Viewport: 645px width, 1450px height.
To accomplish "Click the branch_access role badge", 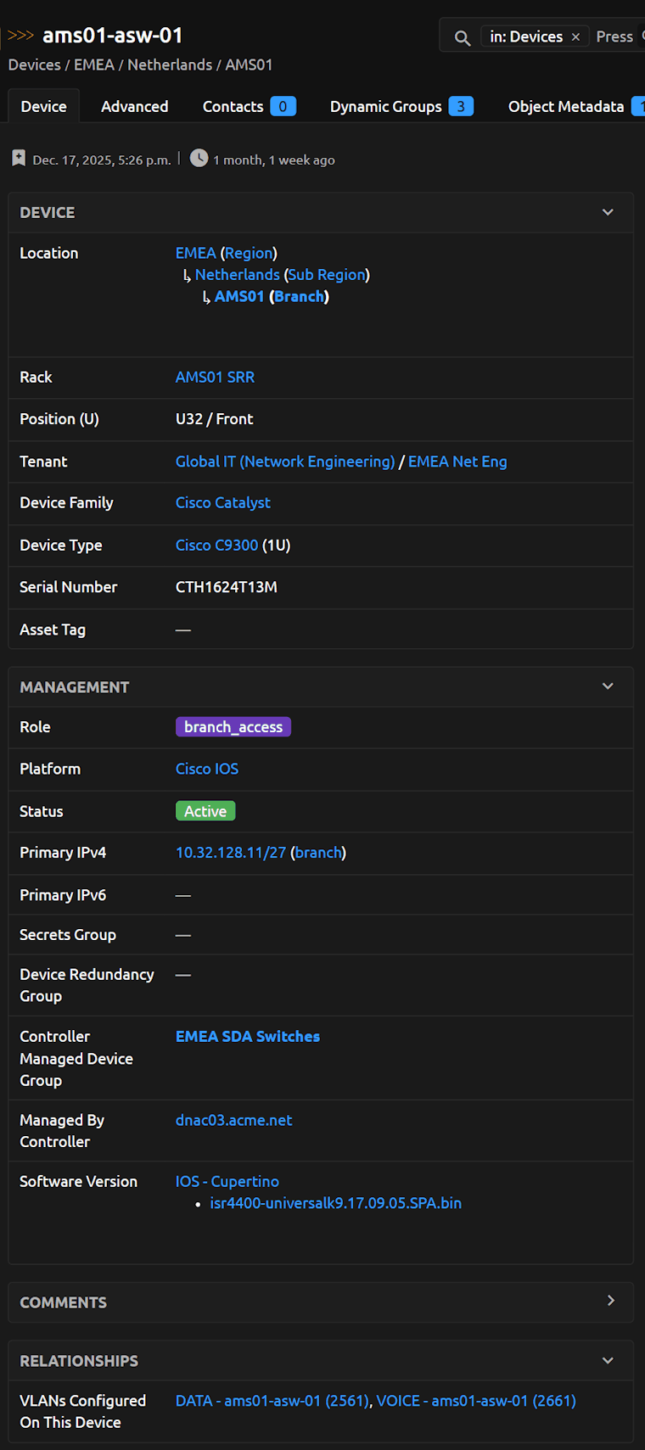I will tap(233, 727).
